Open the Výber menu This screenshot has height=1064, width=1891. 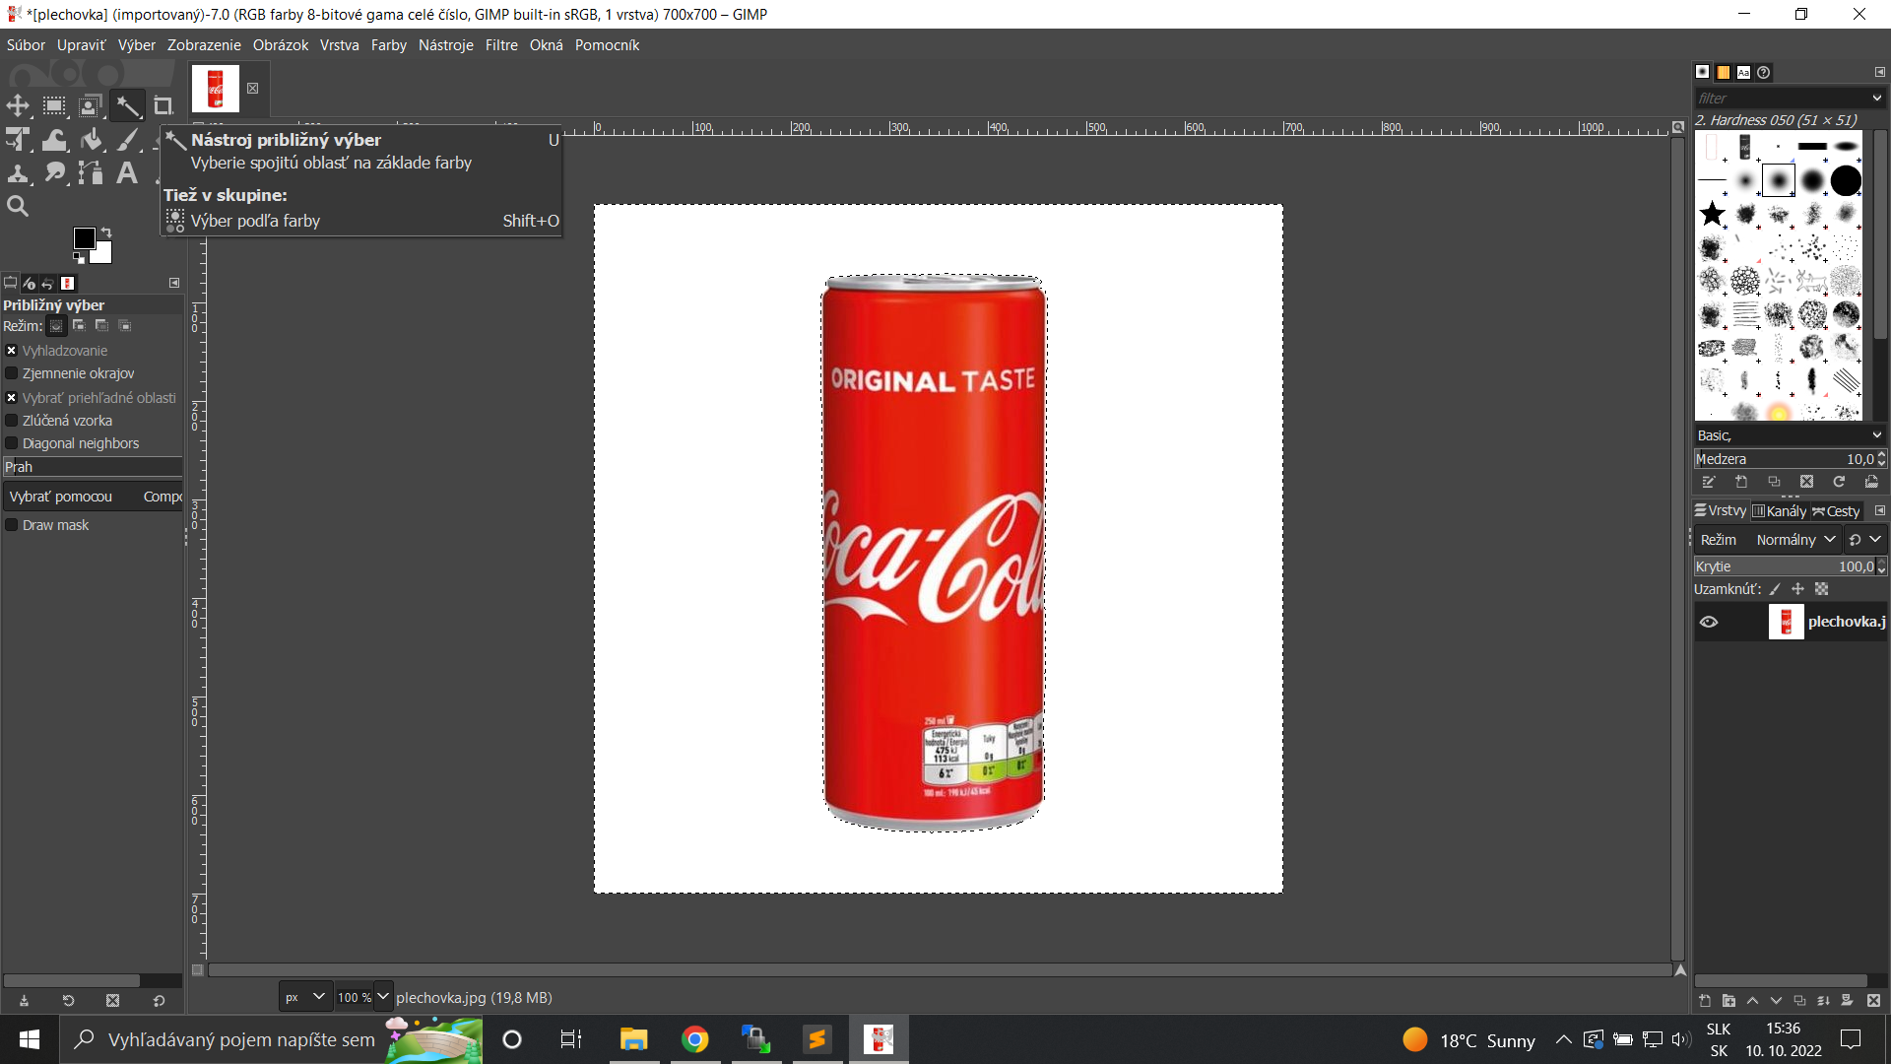click(137, 45)
